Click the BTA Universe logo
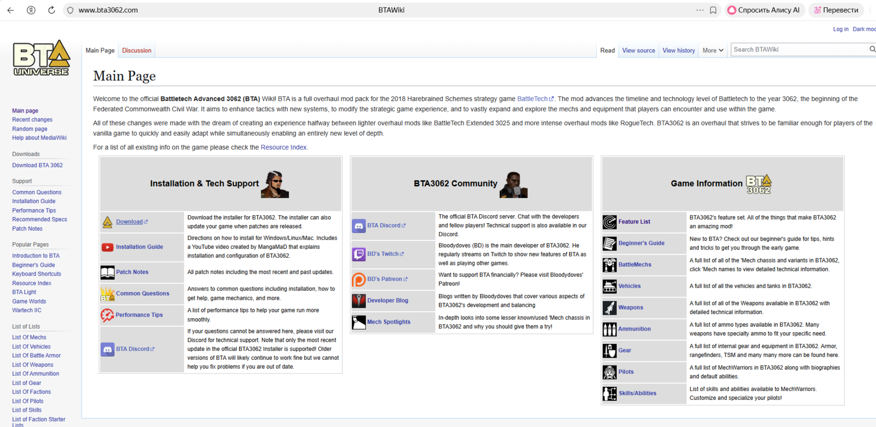The image size is (876, 427). [41, 58]
